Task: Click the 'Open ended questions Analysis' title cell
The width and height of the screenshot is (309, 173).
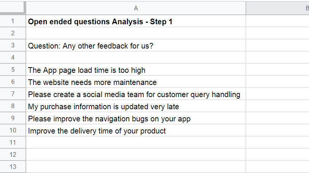Action: 136,21
